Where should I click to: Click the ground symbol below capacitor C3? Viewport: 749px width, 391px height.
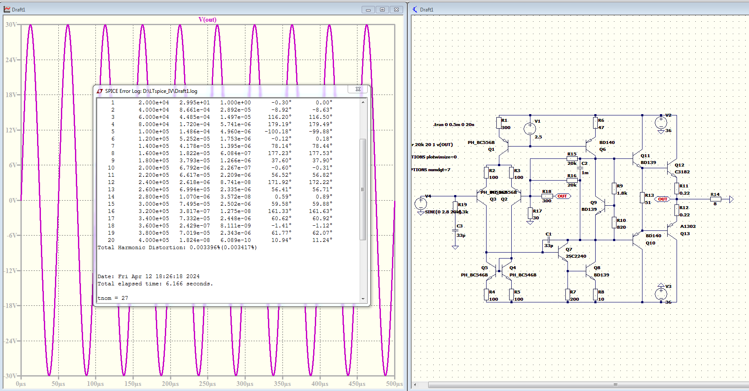coord(455,247)
